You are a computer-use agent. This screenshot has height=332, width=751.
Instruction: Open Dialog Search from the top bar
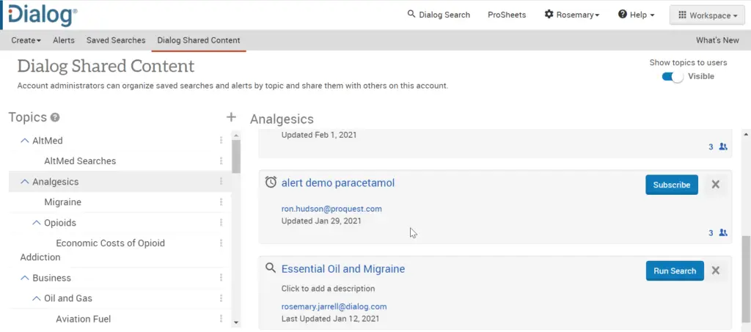coord(439,15)
